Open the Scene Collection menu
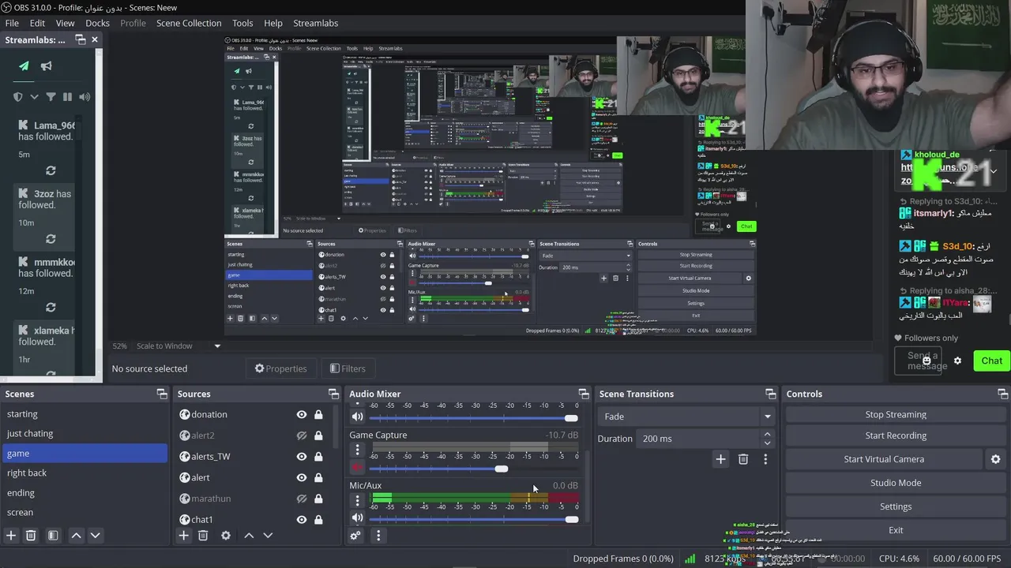Viewport: 1011px width, 568px height. [189, 23]
